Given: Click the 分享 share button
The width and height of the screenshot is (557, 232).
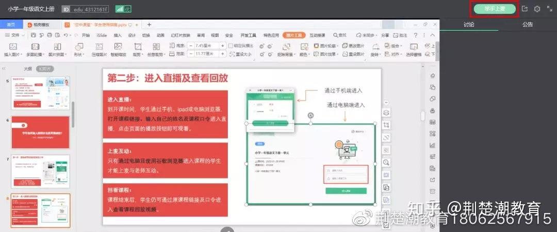Looking at the screenshot, I should pyautogui.click(x=385, y=35).
